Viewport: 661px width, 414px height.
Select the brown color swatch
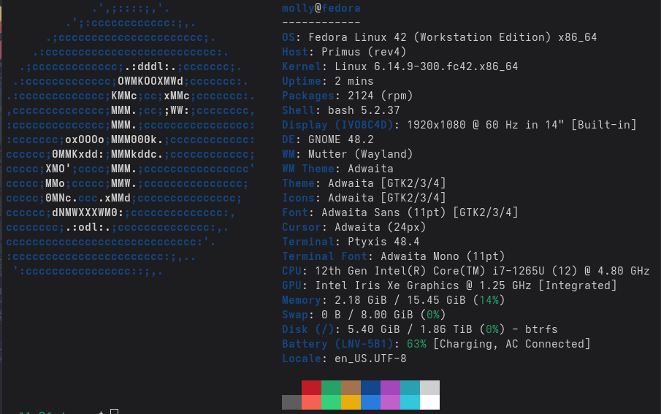tap(351, 388)
